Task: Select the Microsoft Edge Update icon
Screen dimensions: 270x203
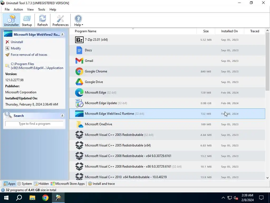Action: click(79, 103)
